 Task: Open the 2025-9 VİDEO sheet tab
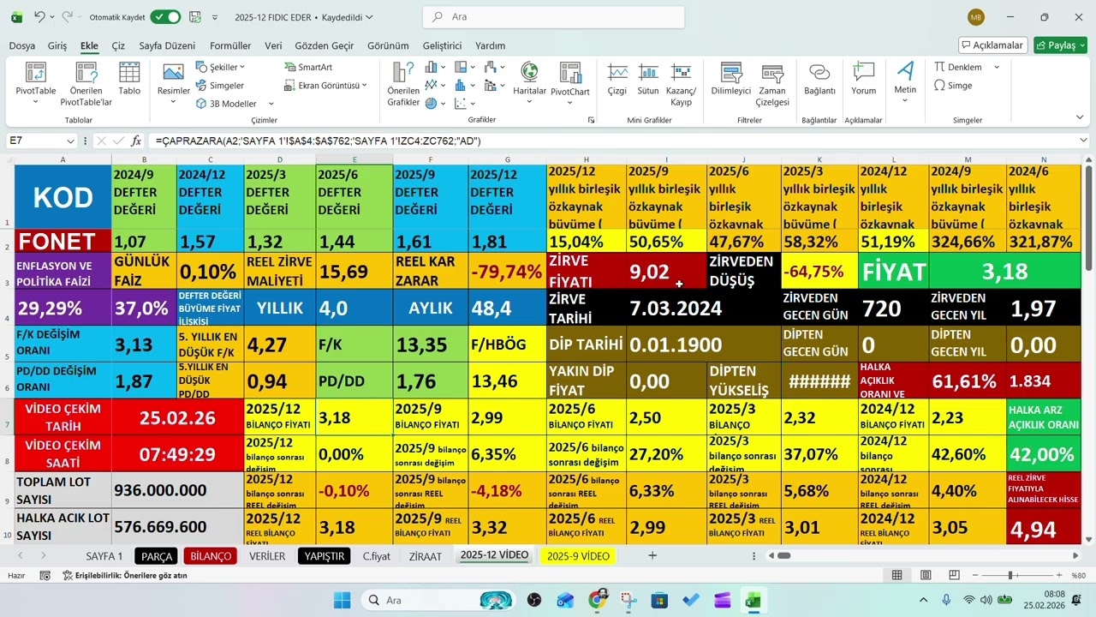(579, 556)
